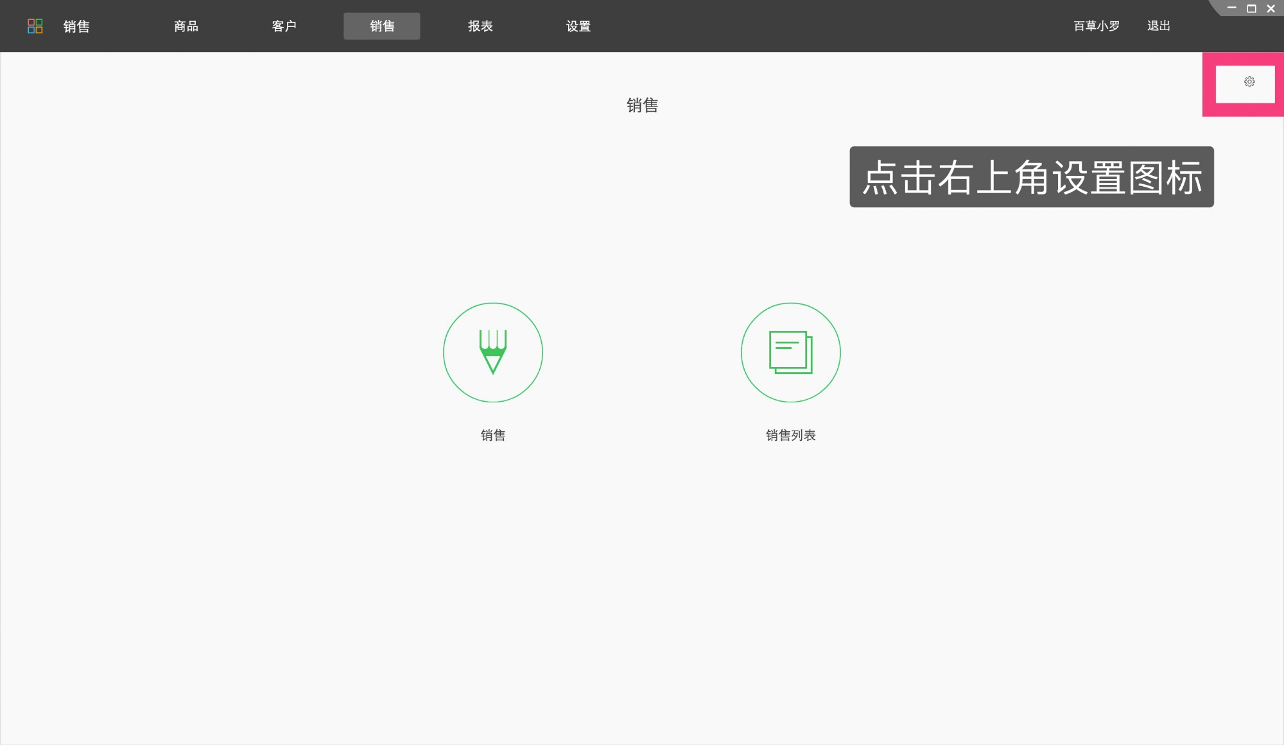Image resolution: width=1284 pixels, height=745 pixels.
Task: Click the leftmost 销售 menu entry
Action: click(x=76, y=26)
